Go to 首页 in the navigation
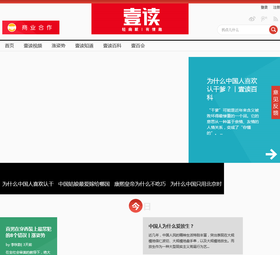 (9, 46)
